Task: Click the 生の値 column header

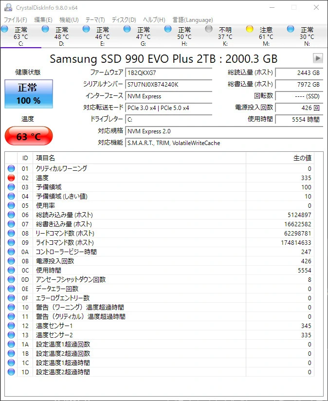Action: pos(280,158)
